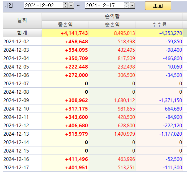187x174 pixels.
Task: Click 순손익 value 518,498
Action: click(x=126, y=42)
